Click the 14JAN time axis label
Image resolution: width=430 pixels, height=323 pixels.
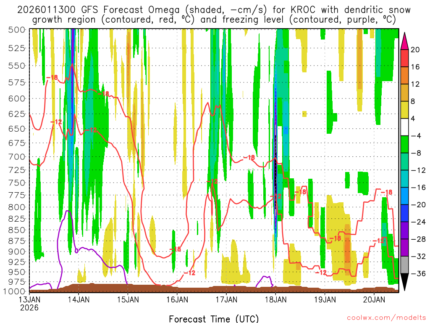79,299
